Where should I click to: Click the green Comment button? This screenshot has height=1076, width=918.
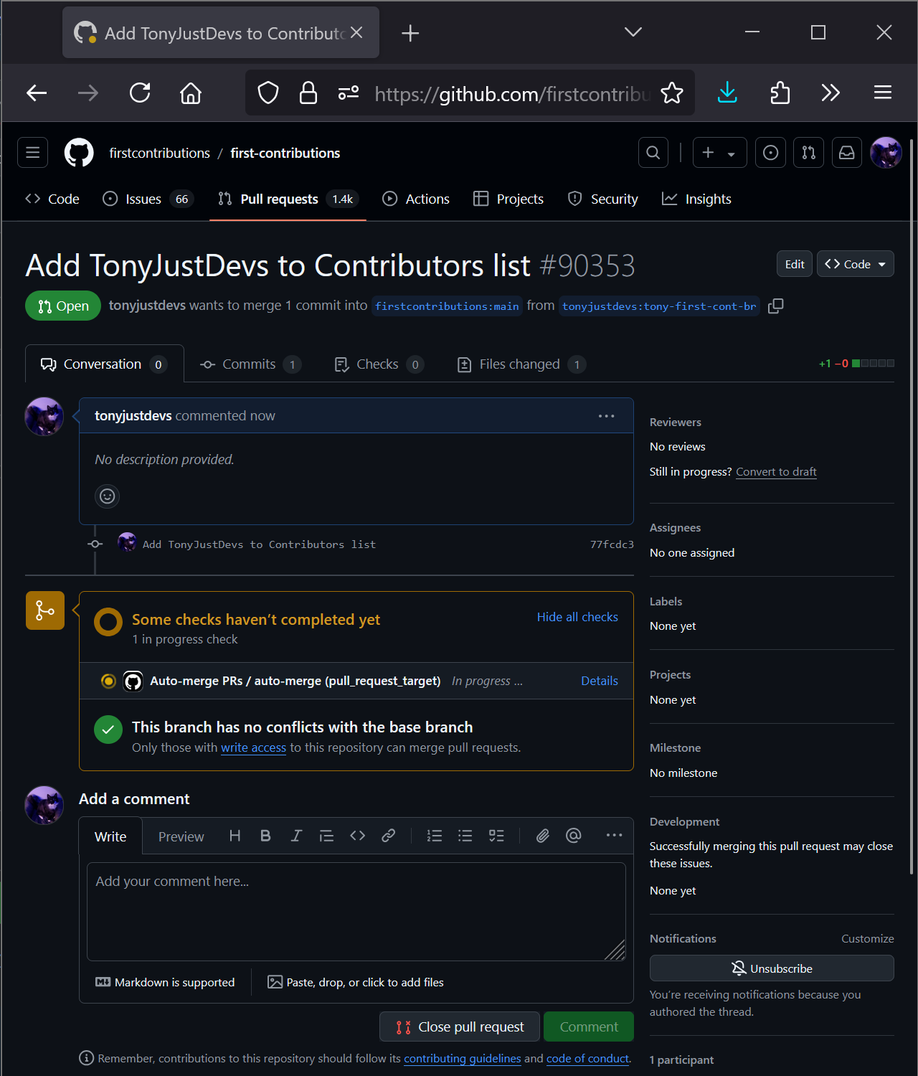[x=589, y=1027]
